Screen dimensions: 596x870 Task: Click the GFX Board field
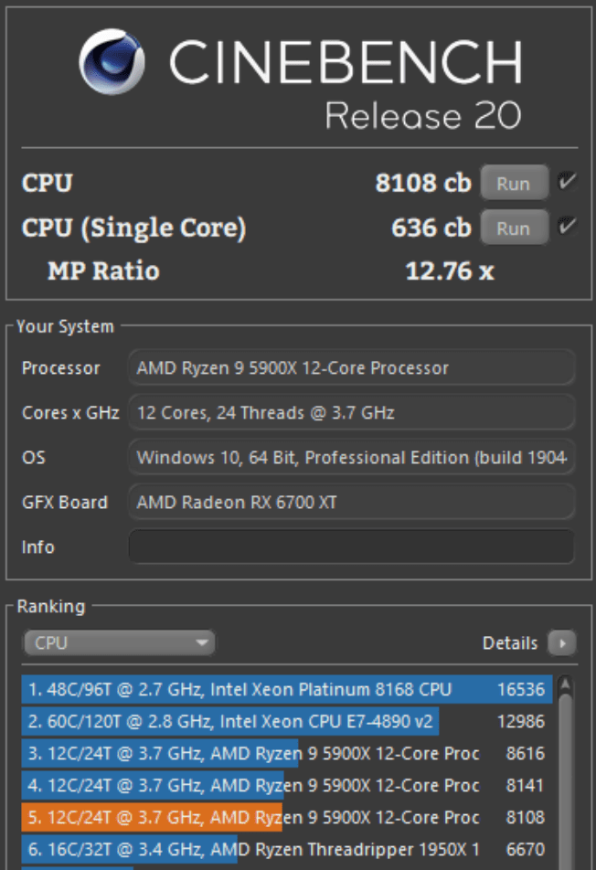click(352, 502)
